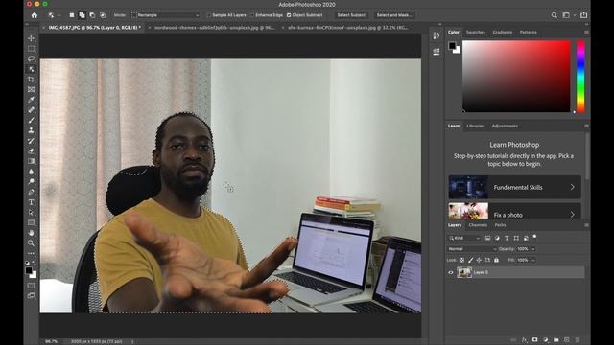This screenshot has width=614, height=345.
Task: Toggle Quick Mask mode
Action: [x=32, y=286]
